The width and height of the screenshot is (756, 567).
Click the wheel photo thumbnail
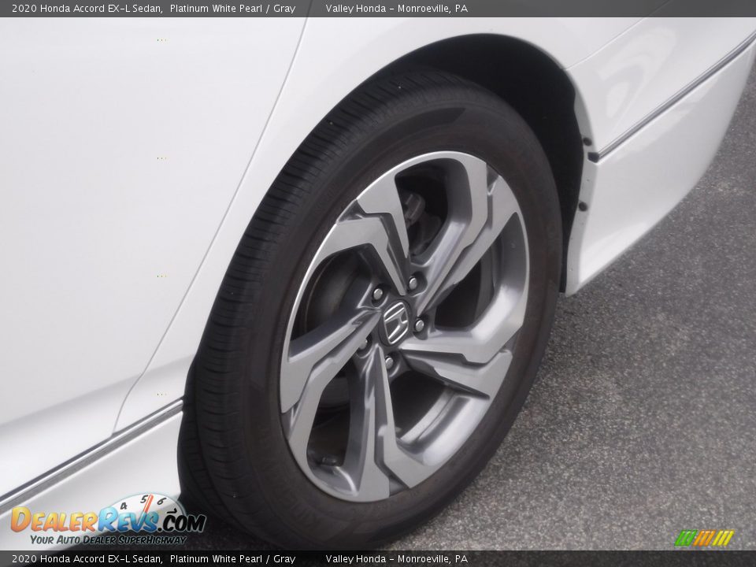(x=378, y=283)
